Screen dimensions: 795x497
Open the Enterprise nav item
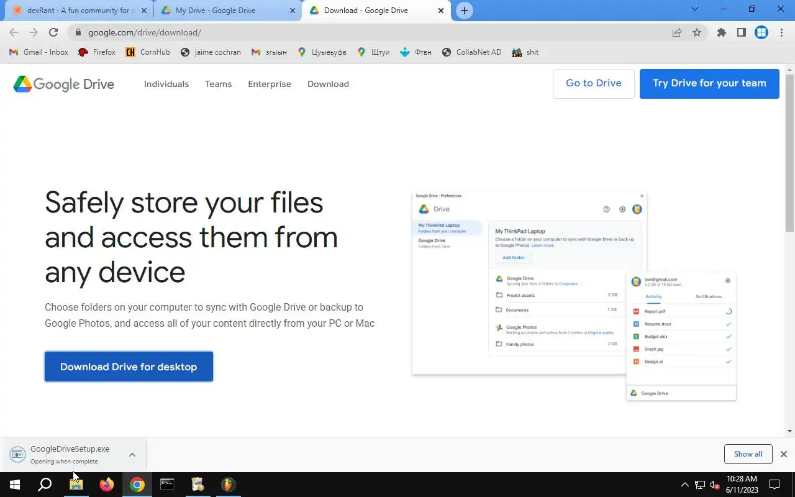[270, 84]
